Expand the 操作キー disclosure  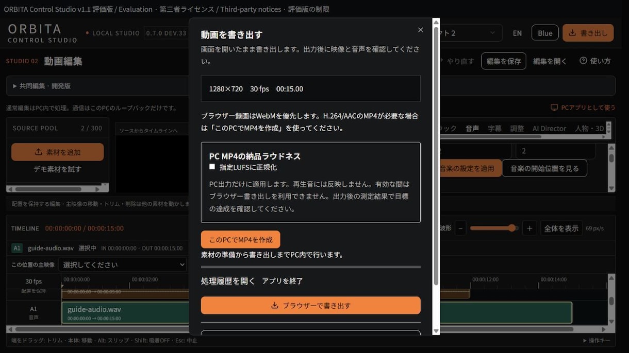pyautogui.click(x=596, y=340)
